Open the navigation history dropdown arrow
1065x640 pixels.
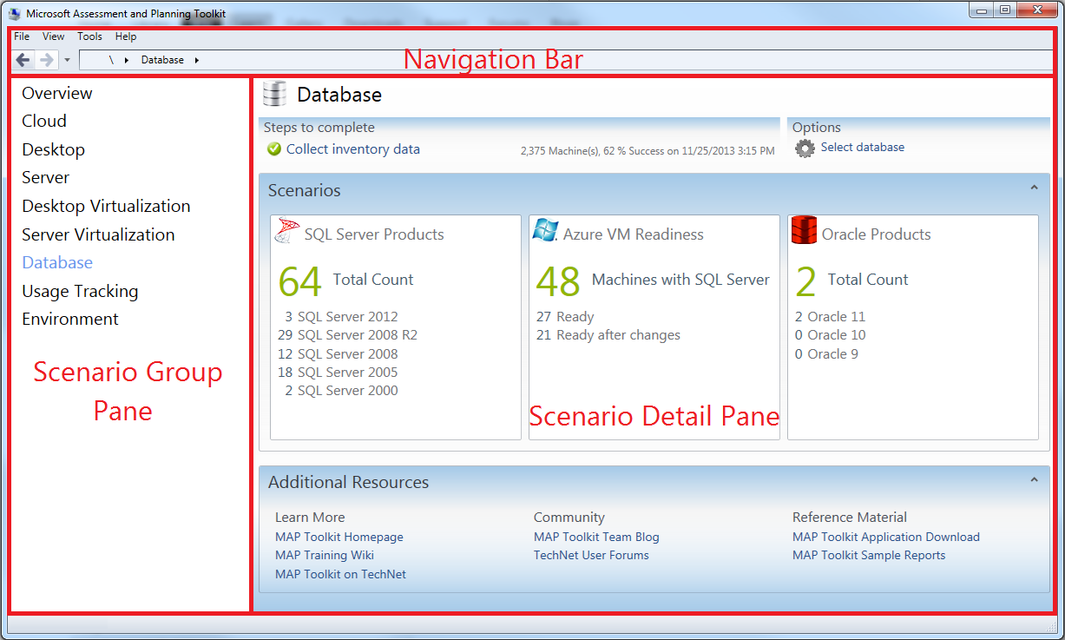coord(67,61)
